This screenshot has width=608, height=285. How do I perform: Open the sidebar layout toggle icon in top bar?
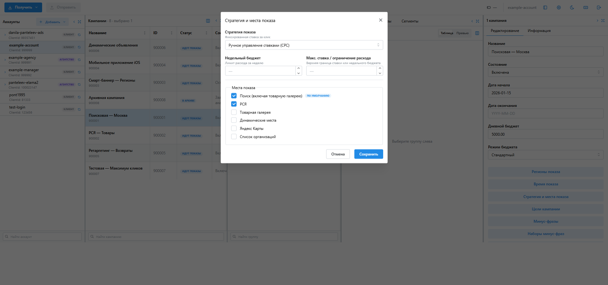(x=545, y=8)
